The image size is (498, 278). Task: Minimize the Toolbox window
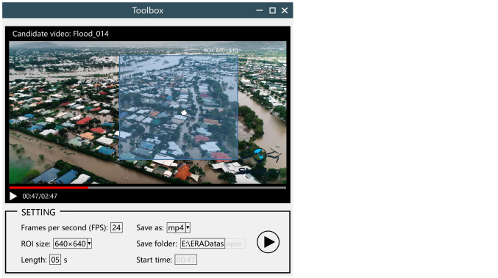pos(260,10)
